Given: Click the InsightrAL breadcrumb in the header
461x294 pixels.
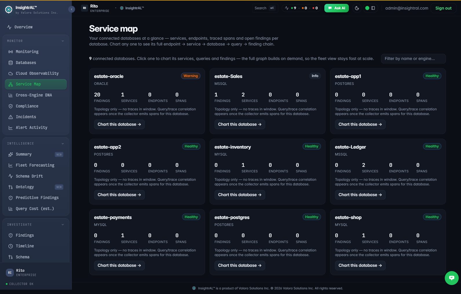Looking at the screenshot, I should [x=132, y=8].
